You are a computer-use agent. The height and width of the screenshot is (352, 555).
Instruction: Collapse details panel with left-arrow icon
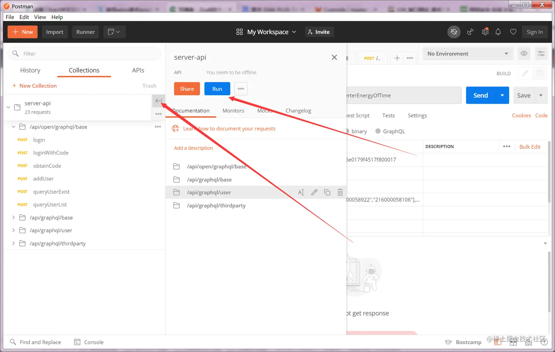click(x=159, y=101)
